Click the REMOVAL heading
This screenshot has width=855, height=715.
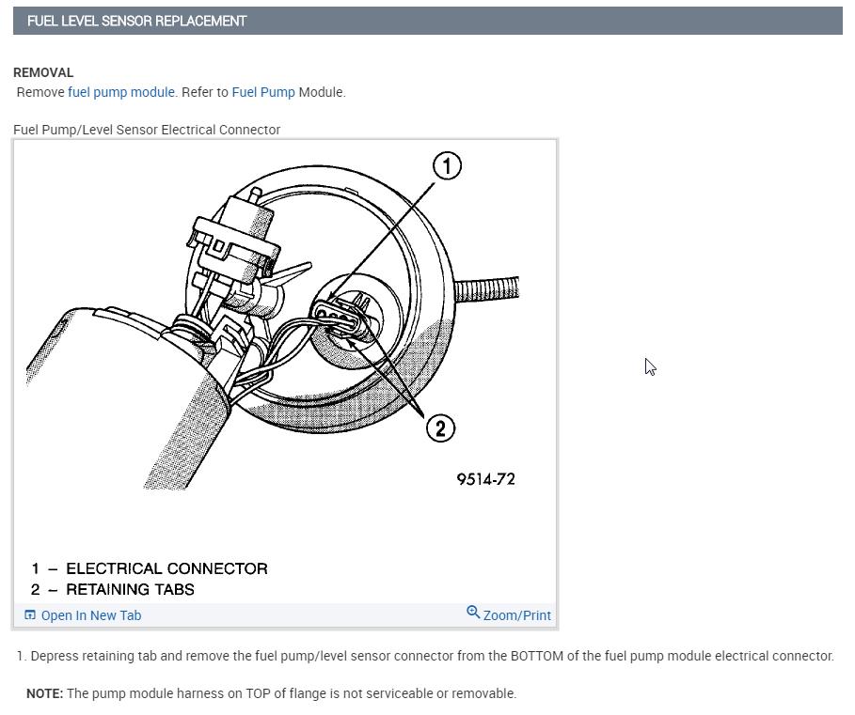(x=43, y=72)
